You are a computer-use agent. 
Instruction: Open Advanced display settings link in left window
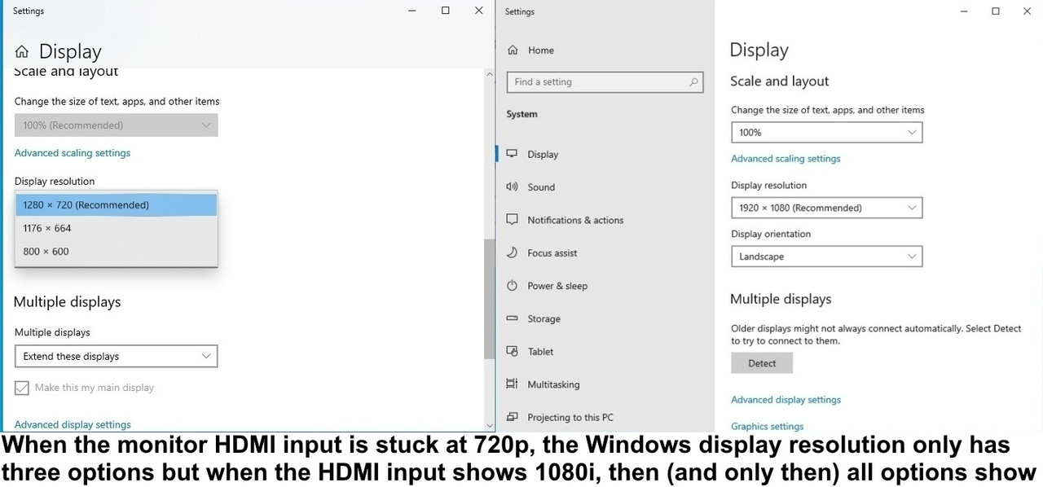[x=73, y=424]
